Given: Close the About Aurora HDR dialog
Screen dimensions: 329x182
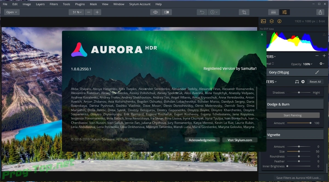Looking at the screenshot, I should click(x=262, y=35).
